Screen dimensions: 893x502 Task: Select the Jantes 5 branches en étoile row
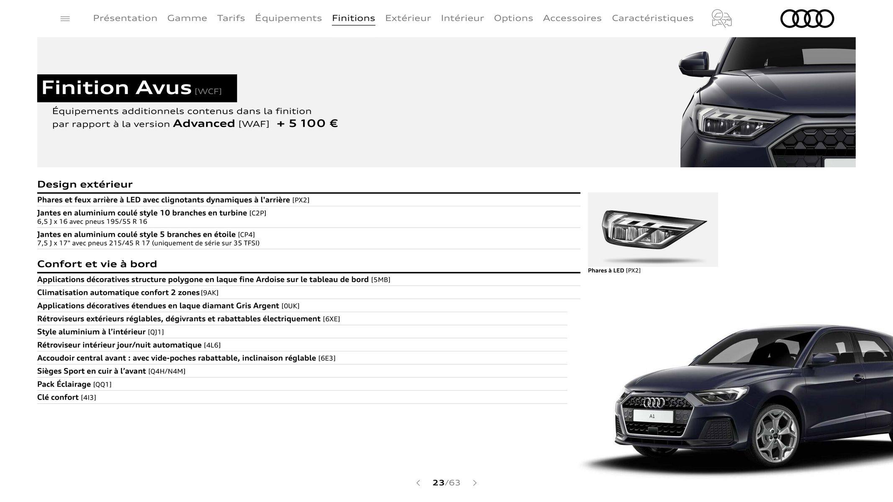tap(309, 238)
